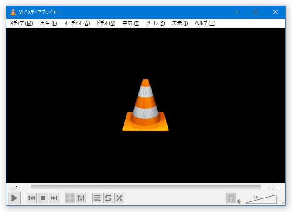Screen dimensions: 292x212
Task: Show the playlist panel
Action: (x=97, y=198)
